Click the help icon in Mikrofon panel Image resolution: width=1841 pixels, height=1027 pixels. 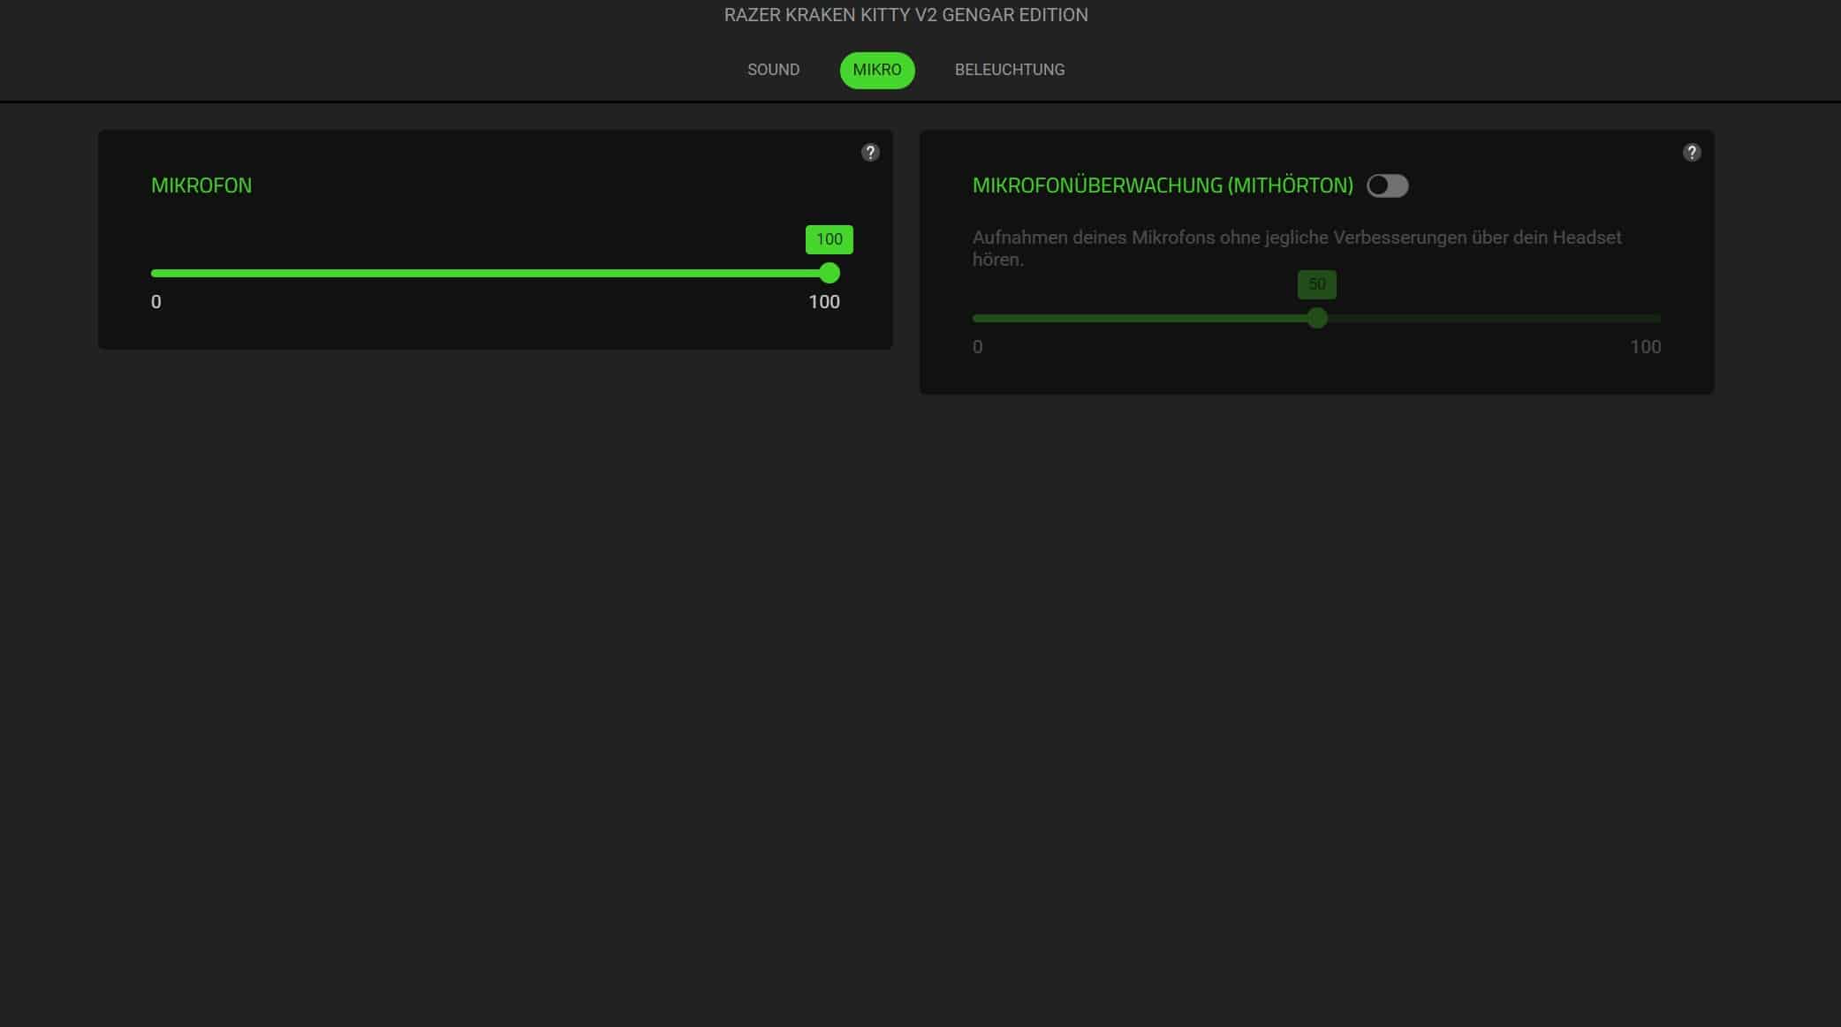[x=870, y=153]
